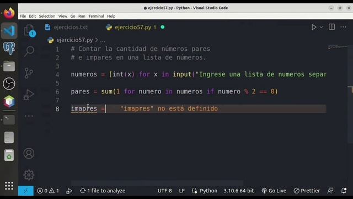This screenshot has height=199, width=353.
Task: Click the horizontal editor scrollbar
Action: click(x=157, y=183)
